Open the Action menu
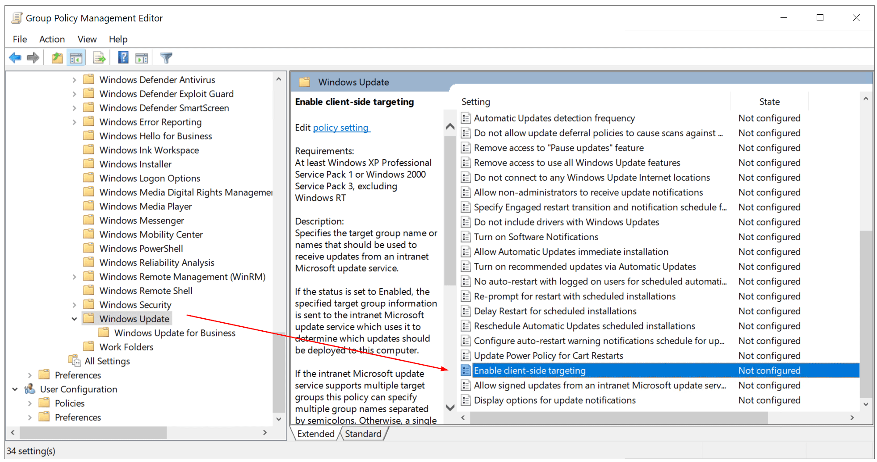This screenshot has width=877, height=462. point(52,39)
